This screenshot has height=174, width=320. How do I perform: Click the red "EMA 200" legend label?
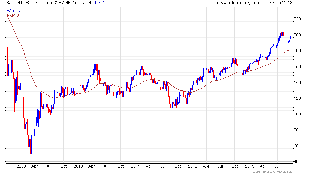tap(15, 16)
